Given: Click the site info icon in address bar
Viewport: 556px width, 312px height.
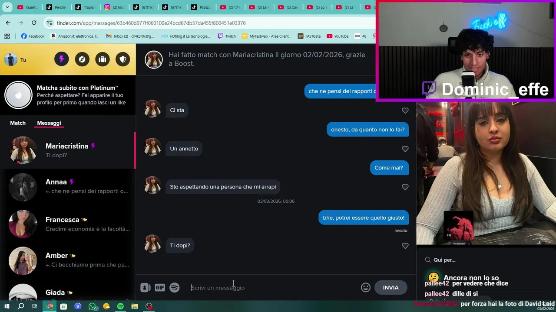Looking at the screenshot, I should point(50,23).
